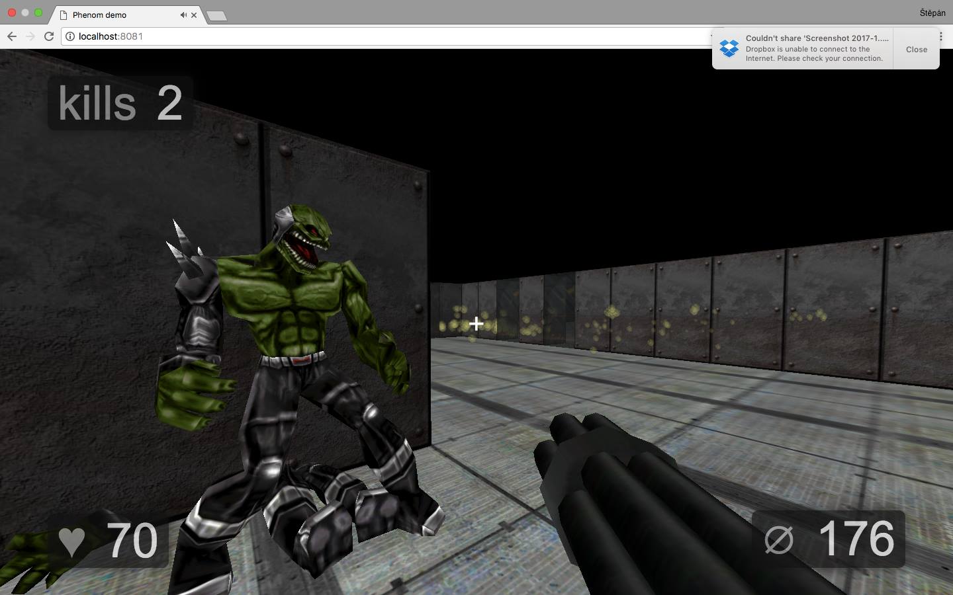The height and width of the screenshot is (595, 953).
Task: Close the Phenom demo tab
Action: (194, 15)
